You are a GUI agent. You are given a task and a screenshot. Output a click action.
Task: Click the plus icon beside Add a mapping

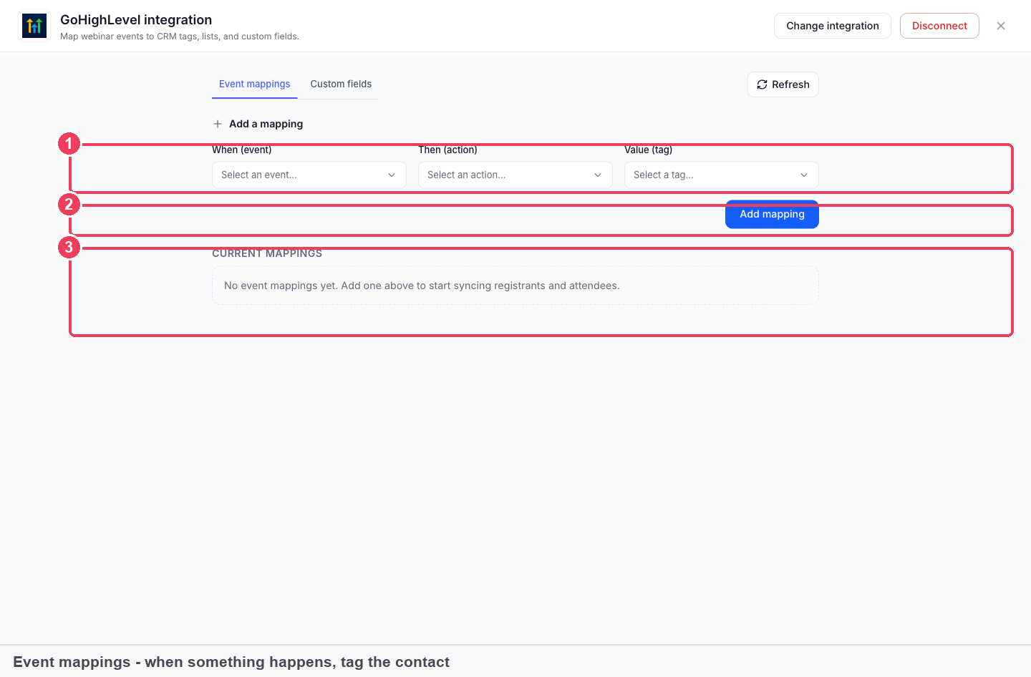click(218, 124)
